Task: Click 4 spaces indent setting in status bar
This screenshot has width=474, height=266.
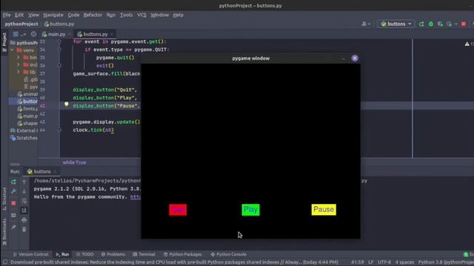Action: coord(404,262)
